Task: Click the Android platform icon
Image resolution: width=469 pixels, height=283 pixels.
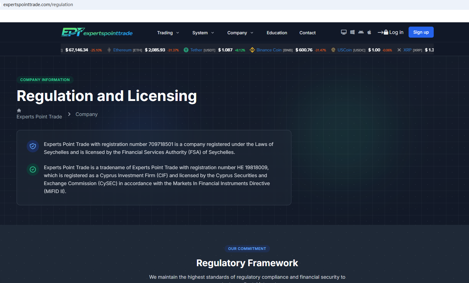Action: [x=361, y=32]
